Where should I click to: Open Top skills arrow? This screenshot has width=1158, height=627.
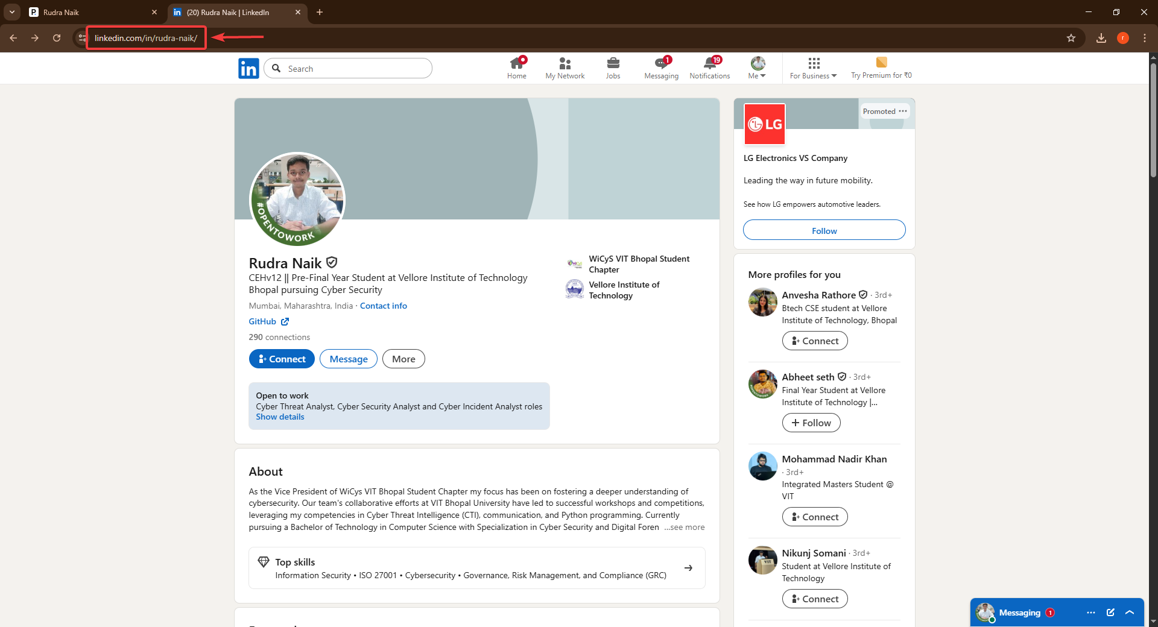click(x=688, y=568)
